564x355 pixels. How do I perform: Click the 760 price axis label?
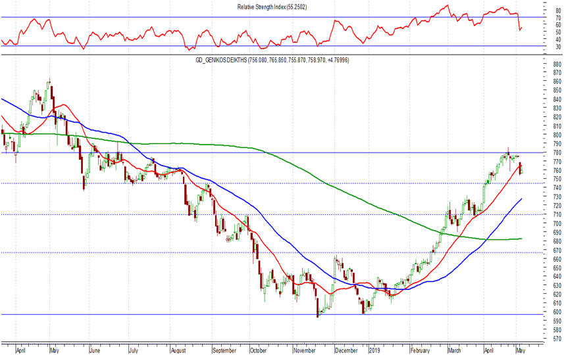pyautogui.click(x=557, y=170)
